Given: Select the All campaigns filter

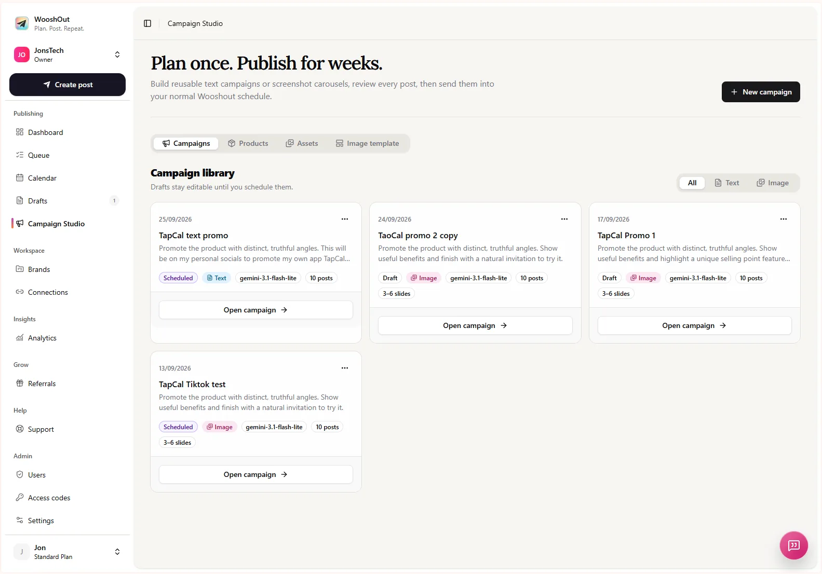Looking at the screenshot, I should 692,183.
